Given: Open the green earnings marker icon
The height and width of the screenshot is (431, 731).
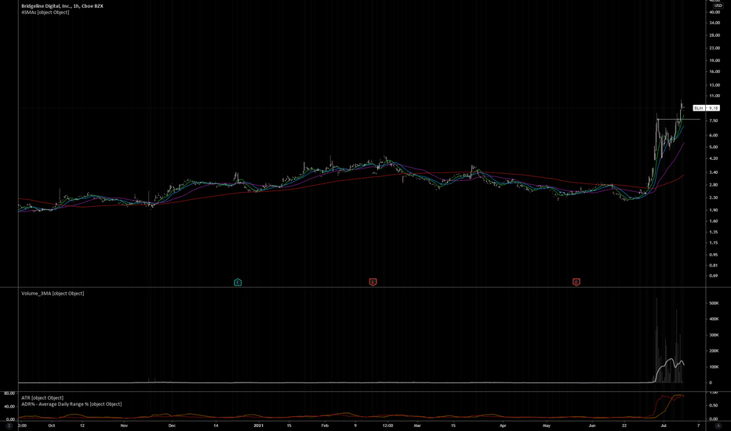Looking at the screenshot, I should 238,282.
